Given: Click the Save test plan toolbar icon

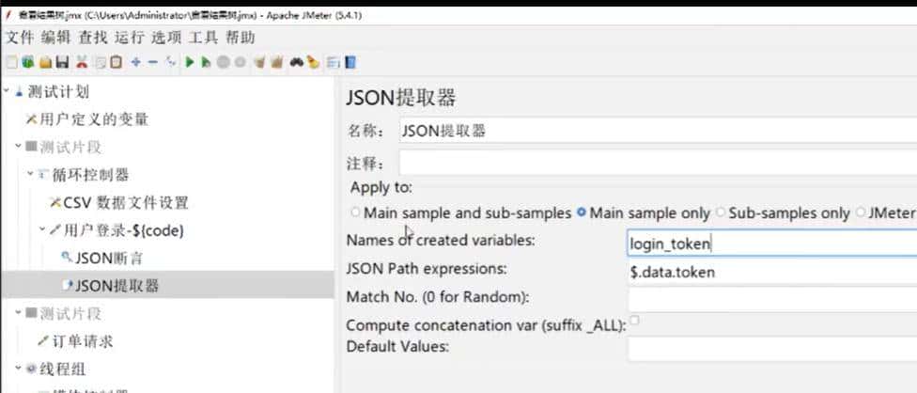Looking at the screenshot, I should tap(62, 63).
